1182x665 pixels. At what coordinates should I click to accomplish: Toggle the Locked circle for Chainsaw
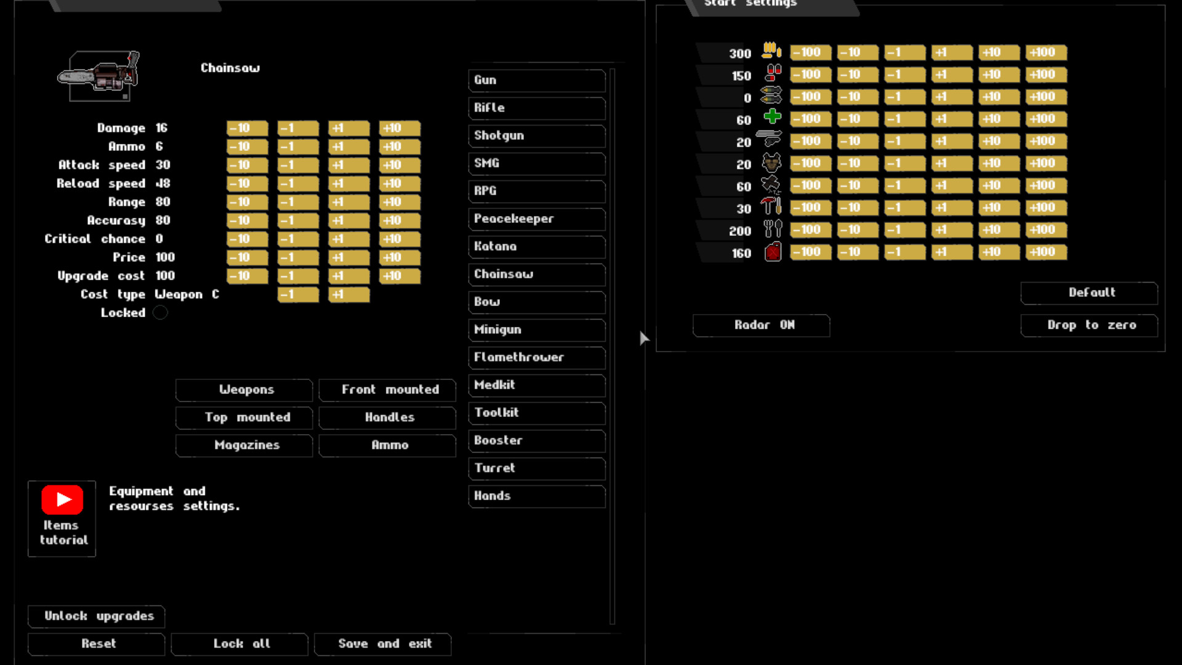coord(160,313)
